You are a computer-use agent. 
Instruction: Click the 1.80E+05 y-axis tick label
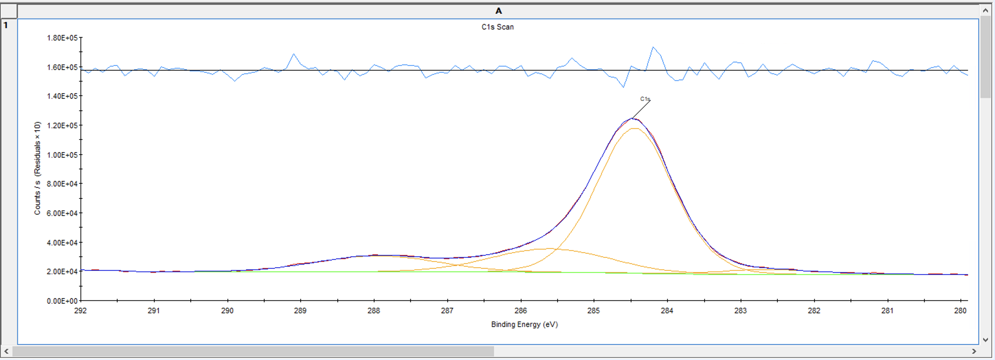[62, 38]
